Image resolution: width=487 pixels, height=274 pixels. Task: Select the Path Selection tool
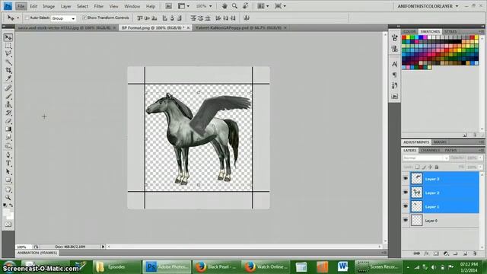(8, 171)
